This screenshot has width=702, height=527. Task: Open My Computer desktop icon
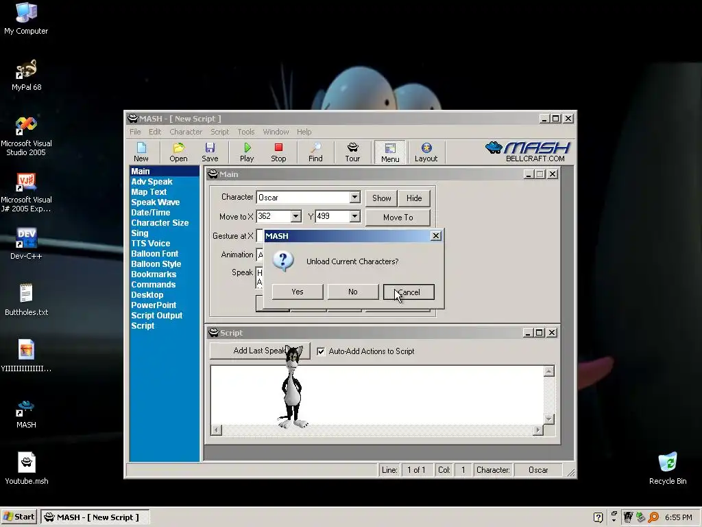coord(26,19)
